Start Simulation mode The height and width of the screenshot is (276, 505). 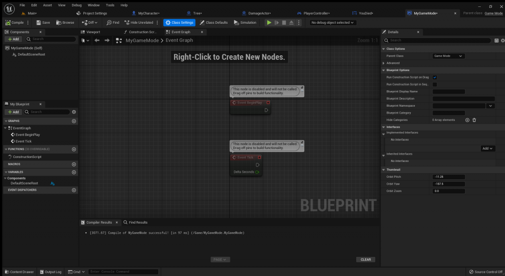point(245,23)
